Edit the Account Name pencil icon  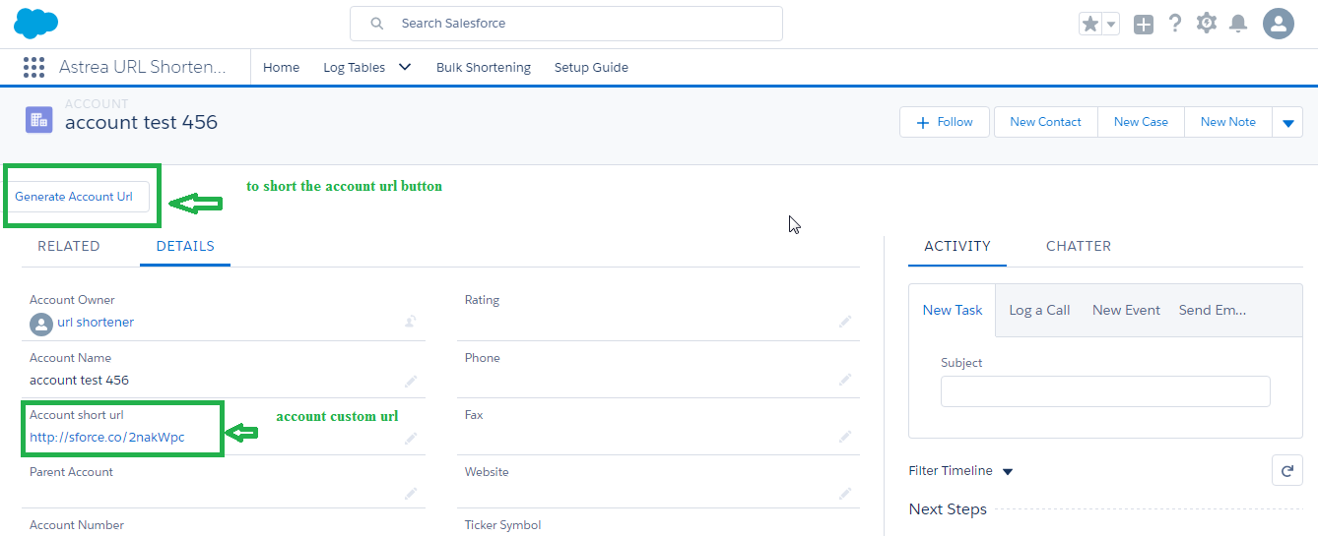coord(411,381)
